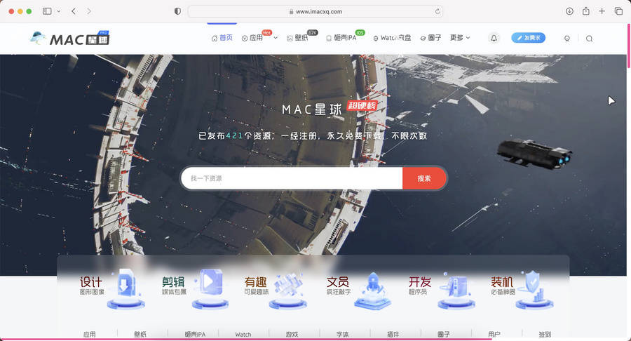Image resolution: width=631 pixels, height=341 pixels.
Task: Click the page vertical scrollbar
Action: 629,45
